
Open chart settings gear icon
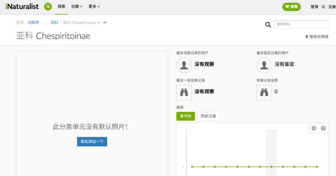tap(314, 128)
